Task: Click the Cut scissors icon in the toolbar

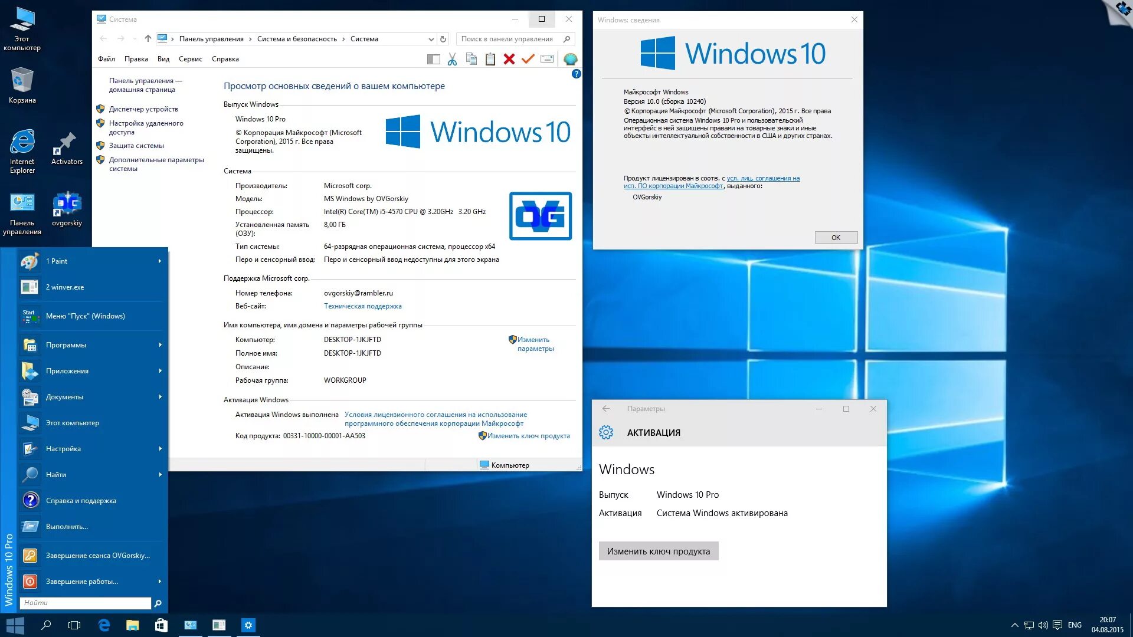Action: [x=452, y=59]
